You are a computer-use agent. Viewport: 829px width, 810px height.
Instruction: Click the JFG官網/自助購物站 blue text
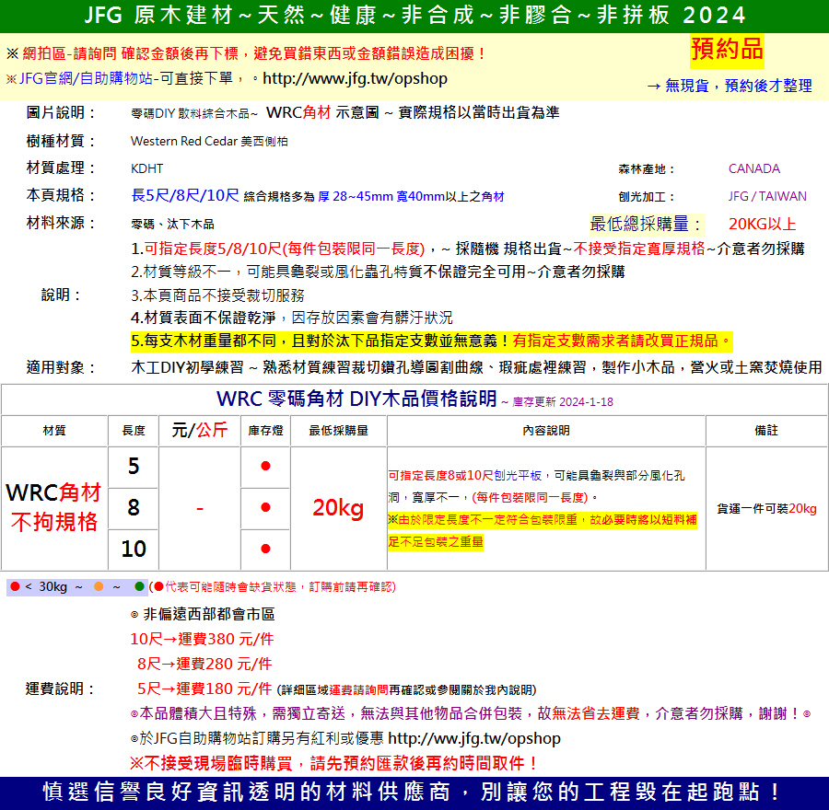(86, 79)
